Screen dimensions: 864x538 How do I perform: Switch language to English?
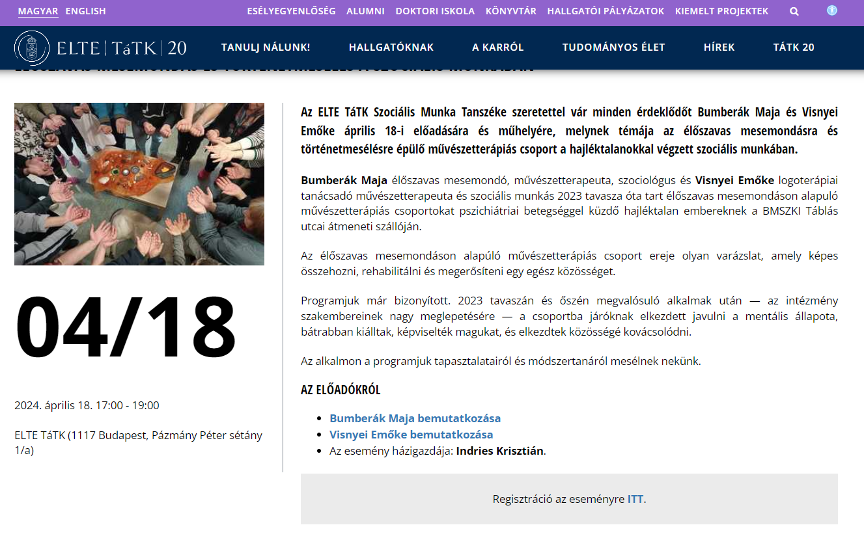point(85,11)
